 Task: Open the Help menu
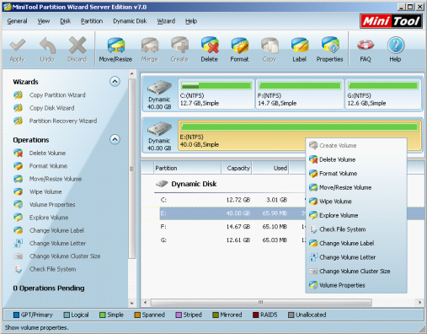point(191,21)
